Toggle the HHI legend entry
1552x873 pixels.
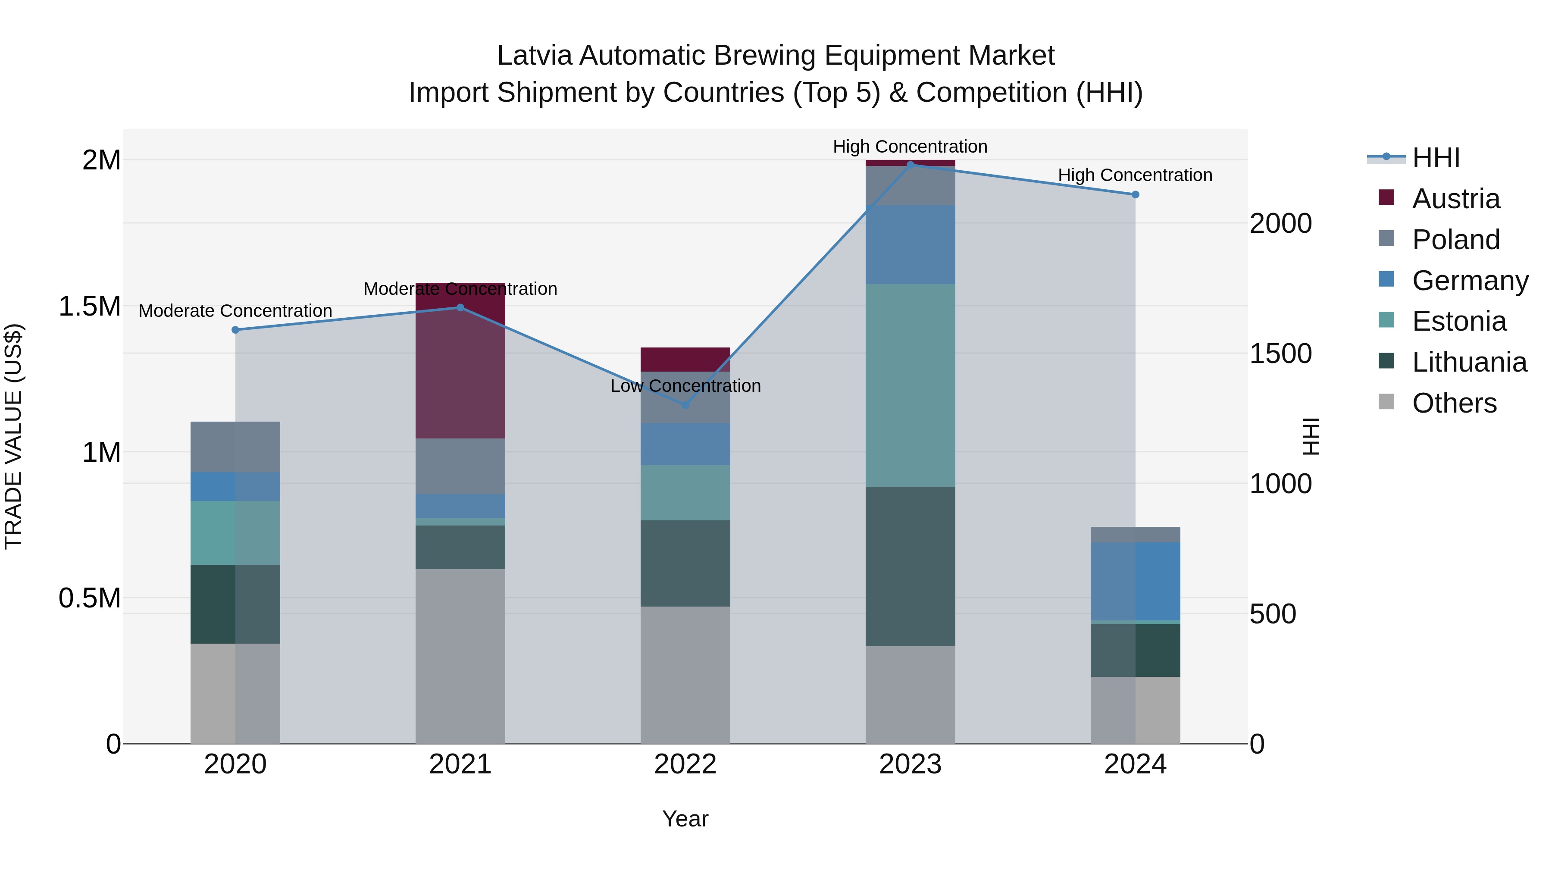tap(1414, 158)
